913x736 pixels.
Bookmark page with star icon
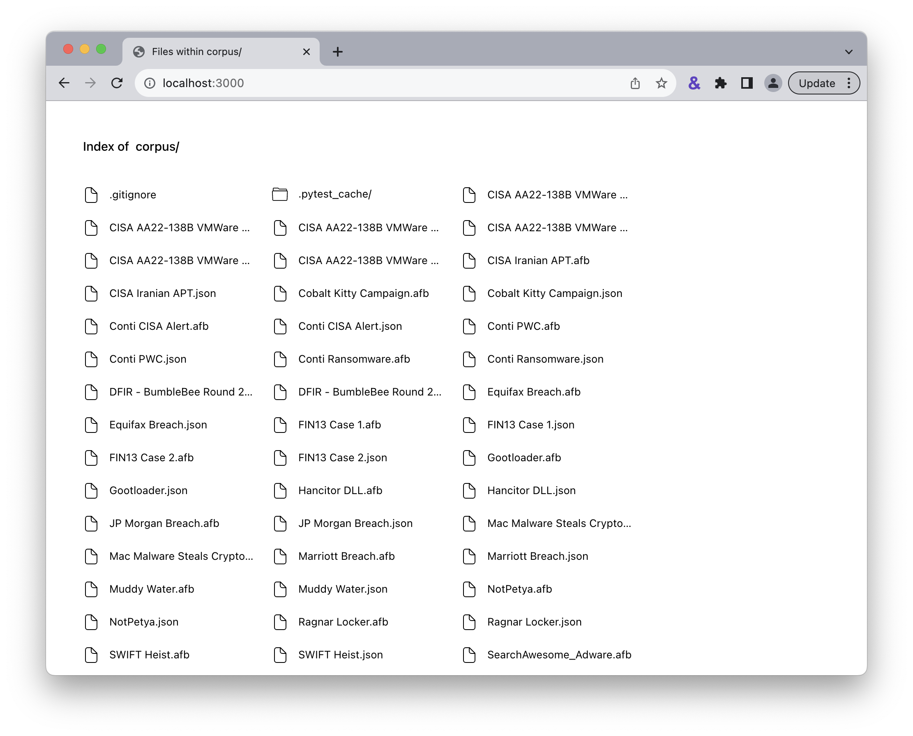[x=661, y=83]
